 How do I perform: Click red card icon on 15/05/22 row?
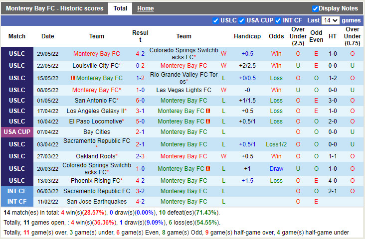pyautogui.click(x=73, y=78)
